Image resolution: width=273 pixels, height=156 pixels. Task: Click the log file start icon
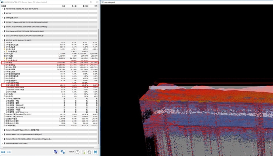(x=84, y=152)
